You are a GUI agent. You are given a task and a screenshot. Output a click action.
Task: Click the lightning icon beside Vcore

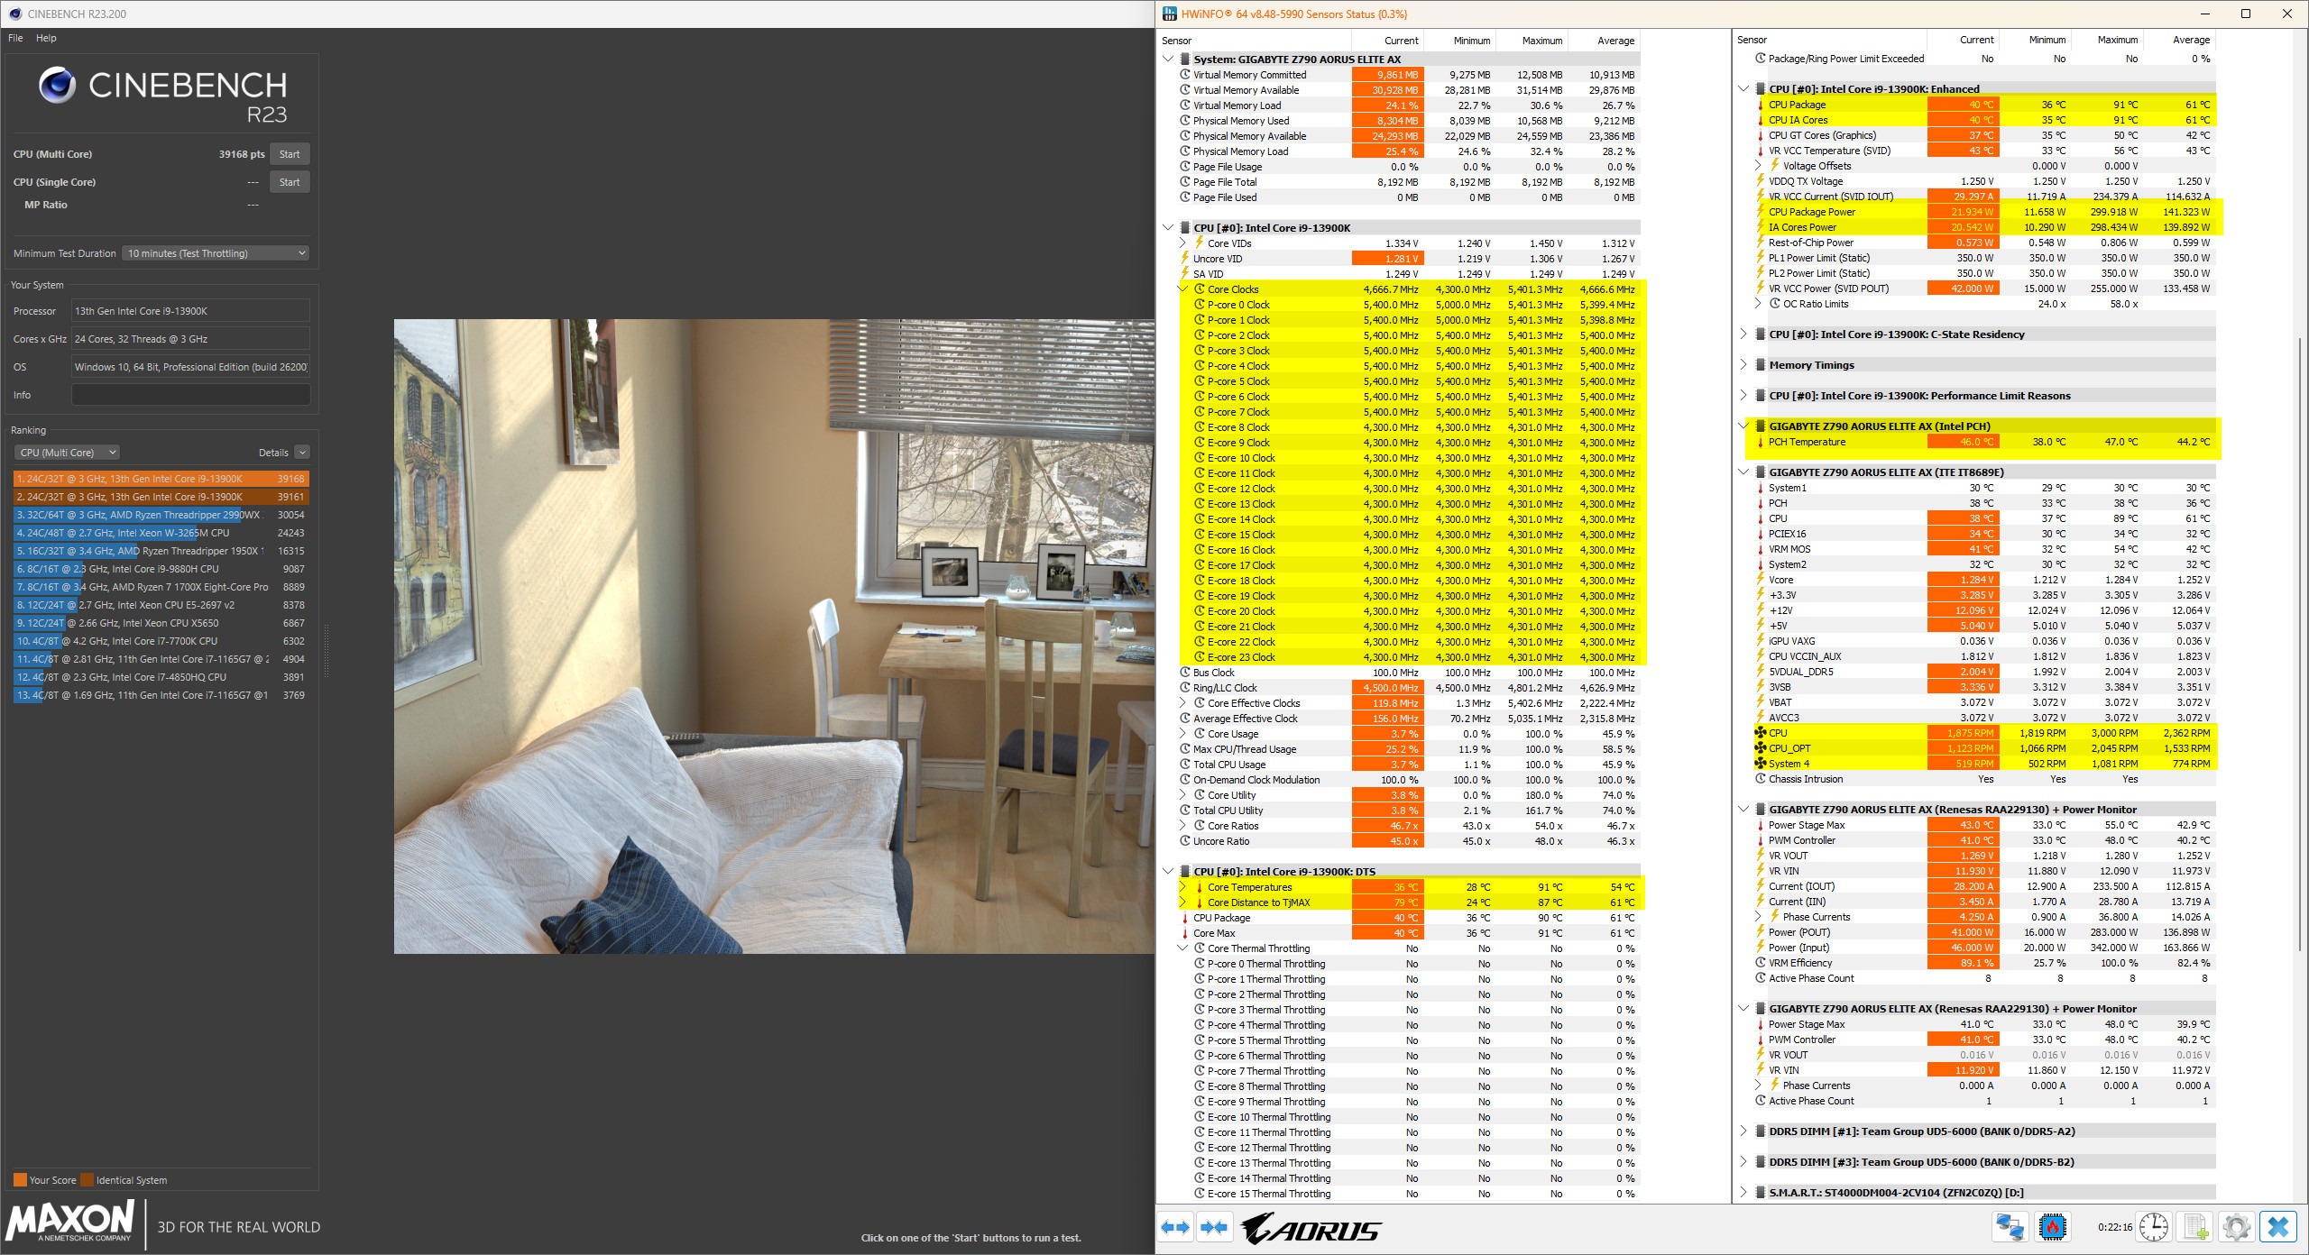click(x=1760, y=580)
